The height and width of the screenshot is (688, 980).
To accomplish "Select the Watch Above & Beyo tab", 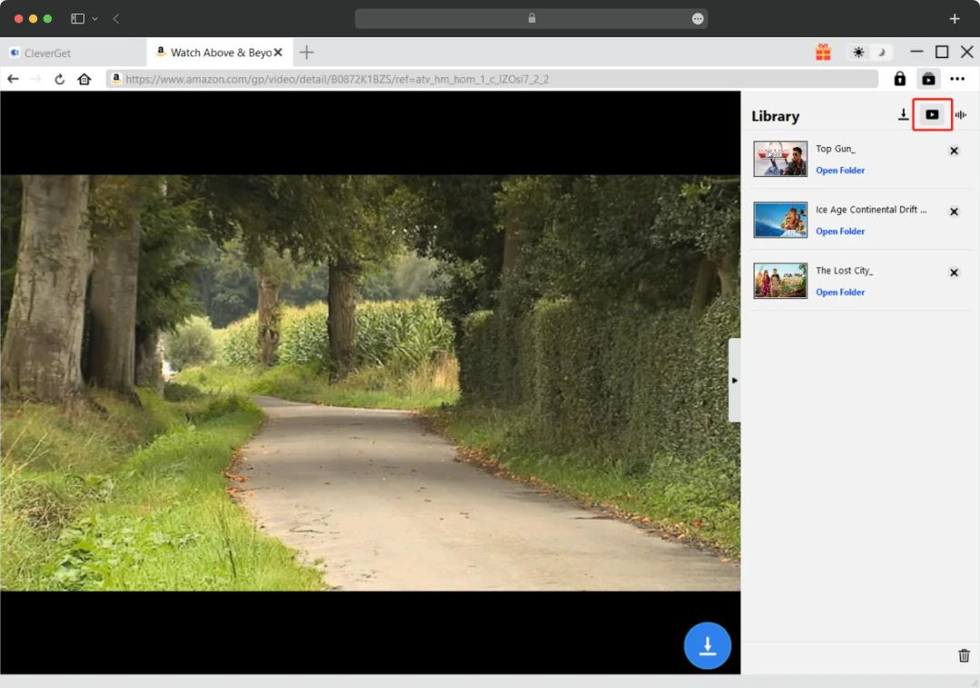I will [218, 52].
